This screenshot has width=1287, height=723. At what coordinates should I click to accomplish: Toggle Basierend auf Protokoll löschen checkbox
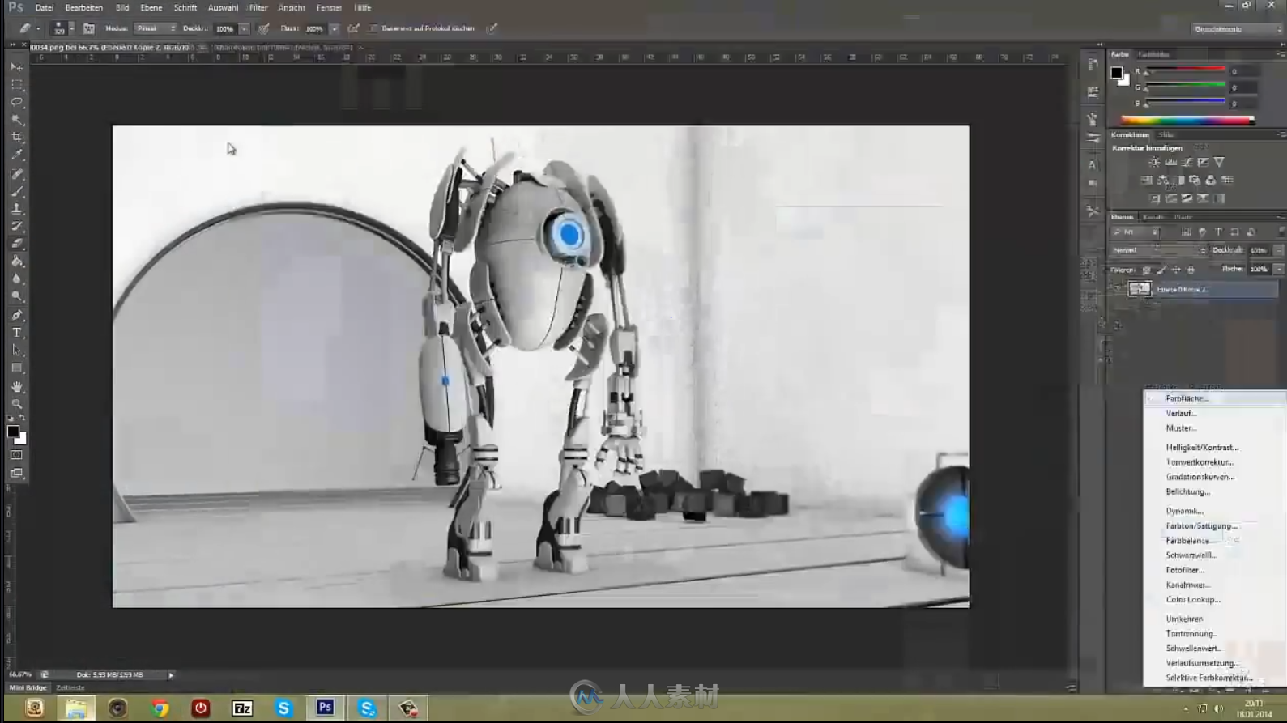tap(373, 28)
